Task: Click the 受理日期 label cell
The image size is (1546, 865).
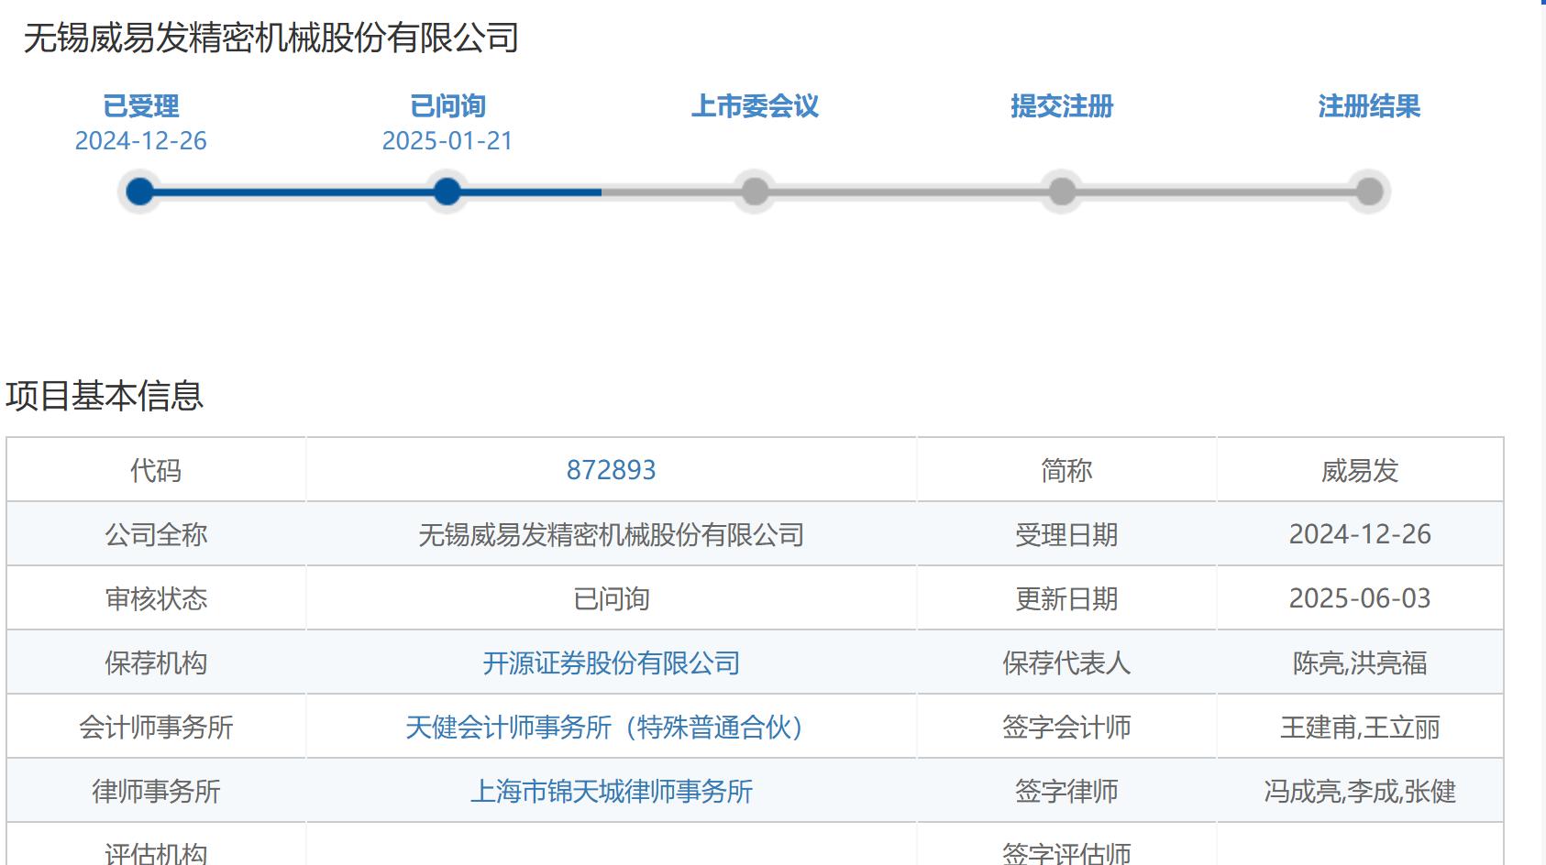Action: pyautogui.click(x=1066, y=534)
